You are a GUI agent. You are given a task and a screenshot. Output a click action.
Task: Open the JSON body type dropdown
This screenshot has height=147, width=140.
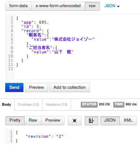tap(112, 6)
